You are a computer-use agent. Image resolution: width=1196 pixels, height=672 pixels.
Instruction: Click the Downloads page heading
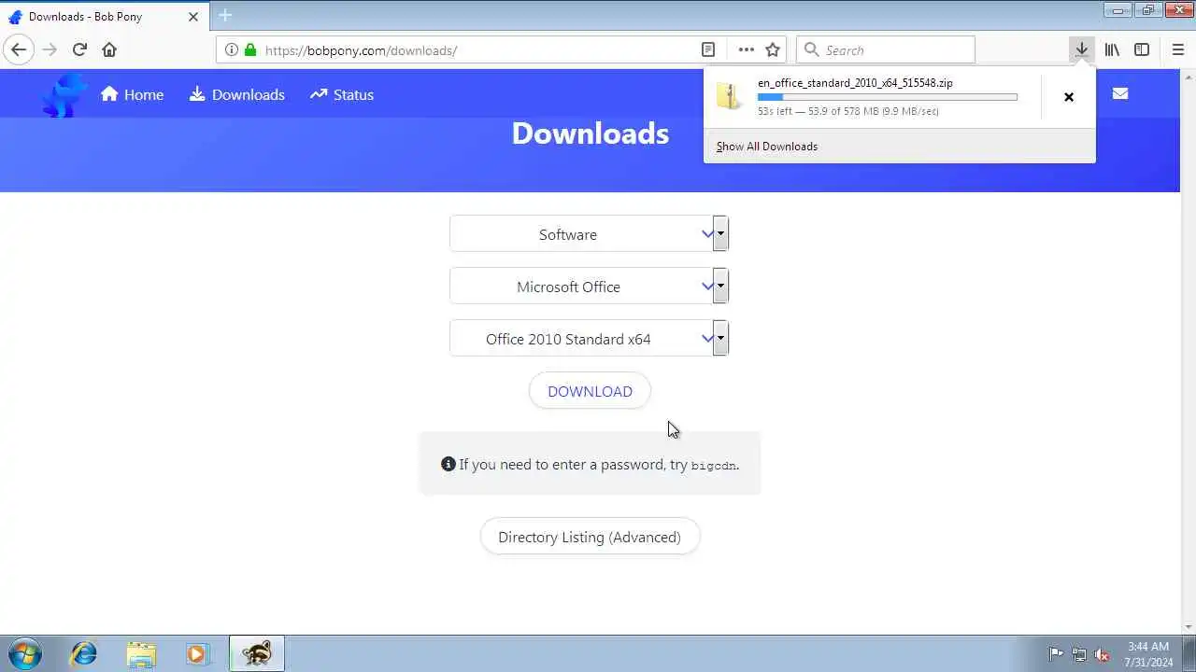point(591,133)
